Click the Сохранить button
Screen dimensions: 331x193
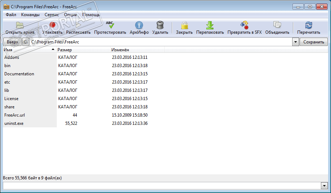click(314, 42)
